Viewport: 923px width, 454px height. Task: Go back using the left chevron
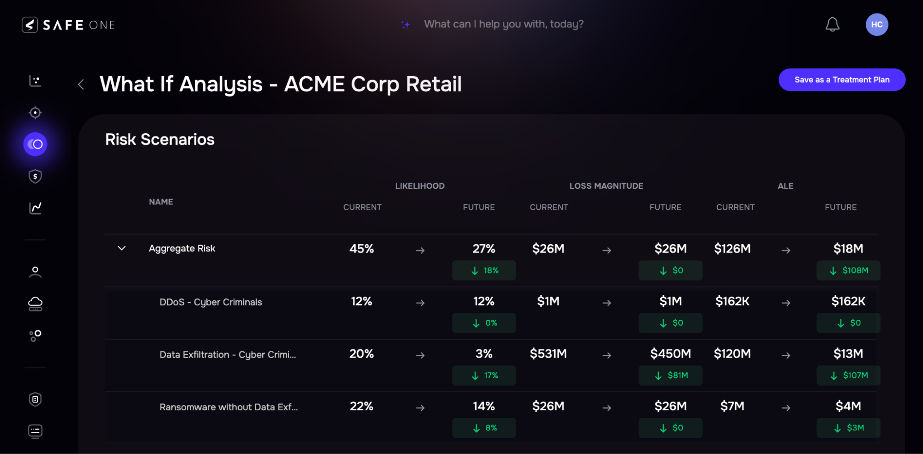81,84
